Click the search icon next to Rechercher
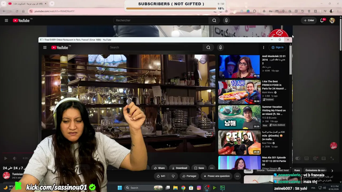Viewport: 342px width, 192px height. pyautogui.click(x=214, y=21)
